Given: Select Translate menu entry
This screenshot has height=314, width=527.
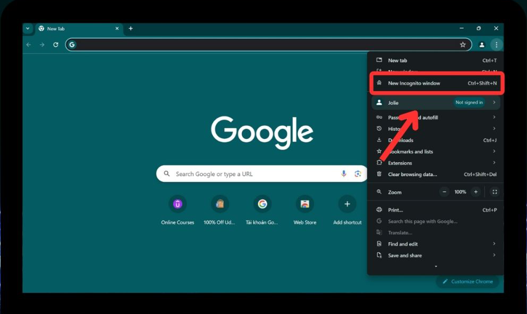Looking at the screenshot, I should 436,233.
